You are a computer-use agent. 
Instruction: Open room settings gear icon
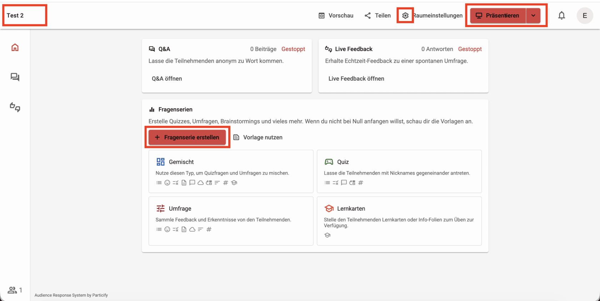click(405, 16)
